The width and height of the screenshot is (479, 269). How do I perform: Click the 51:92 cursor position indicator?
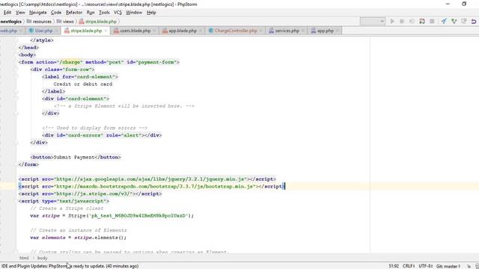[x=394, y=266]
